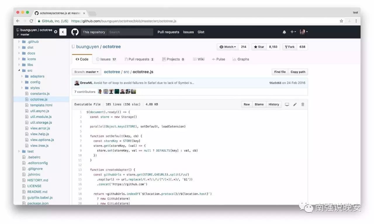Click the Find file button
The height and width of the screenshot is (224, 374).
(280, 72)
